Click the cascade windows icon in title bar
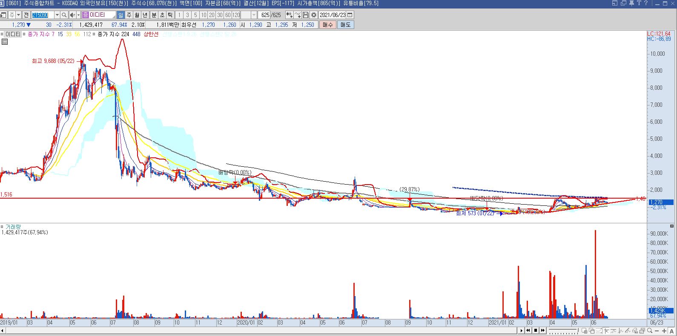Screen dimensions: 677x336 click(x=624, y=3)
